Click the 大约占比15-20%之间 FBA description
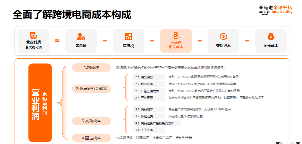The width and height of the screenshot is (302, 144). [x=202, y=84]
